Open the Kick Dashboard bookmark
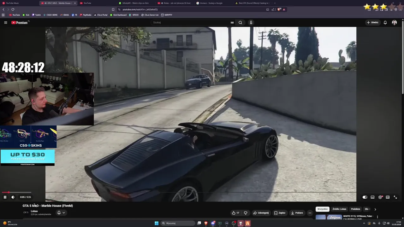Screen dimensions: 404x227 [118, 15]
